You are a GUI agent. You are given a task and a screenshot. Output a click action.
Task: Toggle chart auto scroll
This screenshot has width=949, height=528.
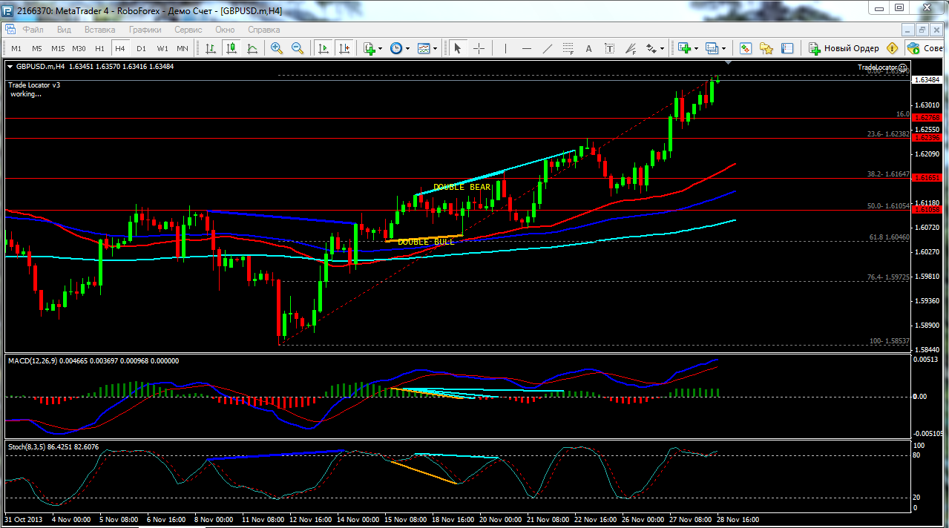click(x=323, y=48)
